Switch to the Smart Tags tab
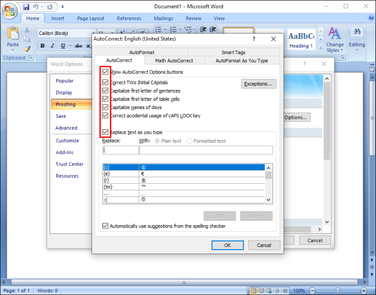376x295 pixels. click(233, 52)
